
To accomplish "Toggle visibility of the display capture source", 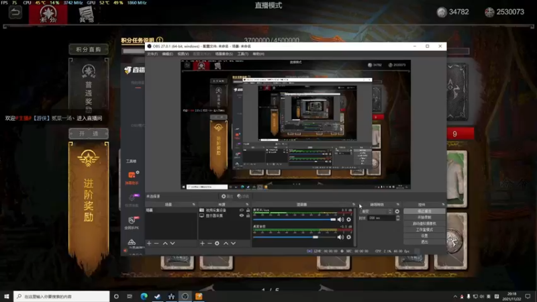I will tap(242, 215).
